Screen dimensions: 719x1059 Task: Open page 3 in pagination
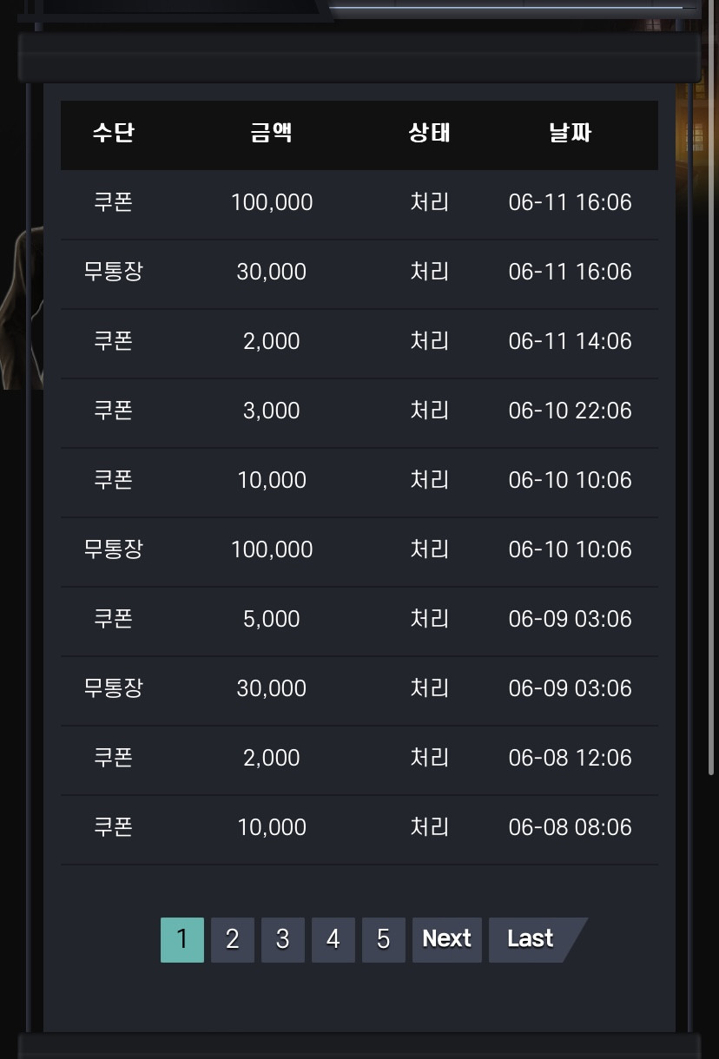tap(283, 940)
